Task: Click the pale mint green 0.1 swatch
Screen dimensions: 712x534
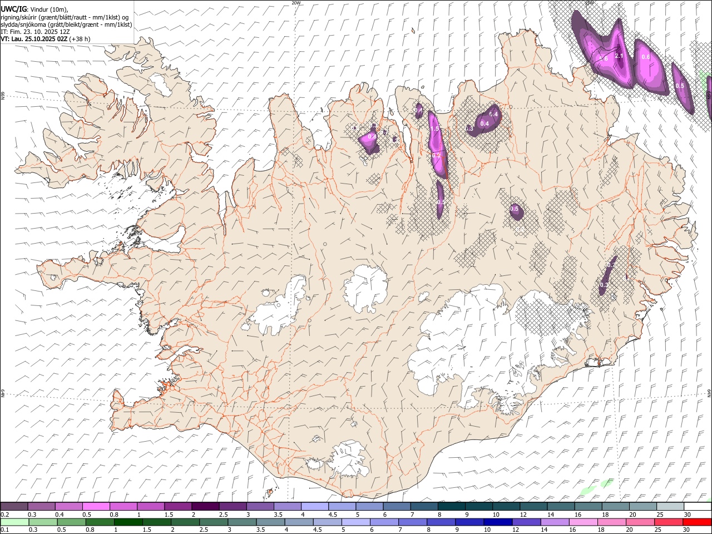Action: pos(14,522)
